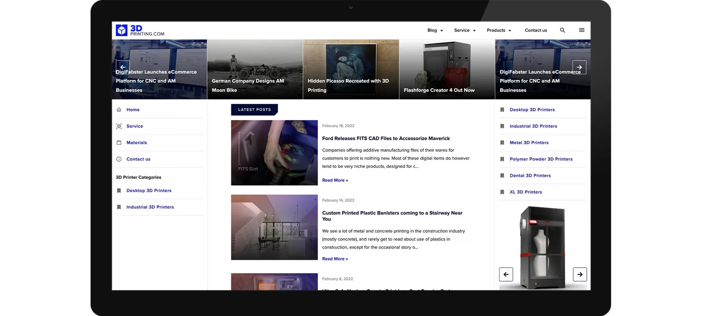Click the stairway banister article thumbnail
The width and height of the screenshot is (702, 316).
click(274, 227)
